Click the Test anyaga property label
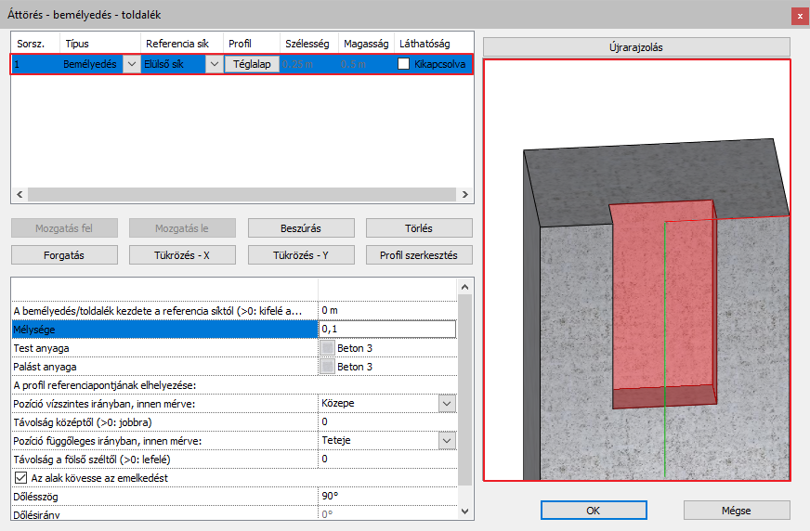Screen dimensions: 810x531 [41, 348]
